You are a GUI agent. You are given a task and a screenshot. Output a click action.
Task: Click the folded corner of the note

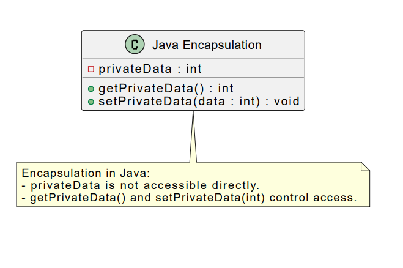click(365, 166)
